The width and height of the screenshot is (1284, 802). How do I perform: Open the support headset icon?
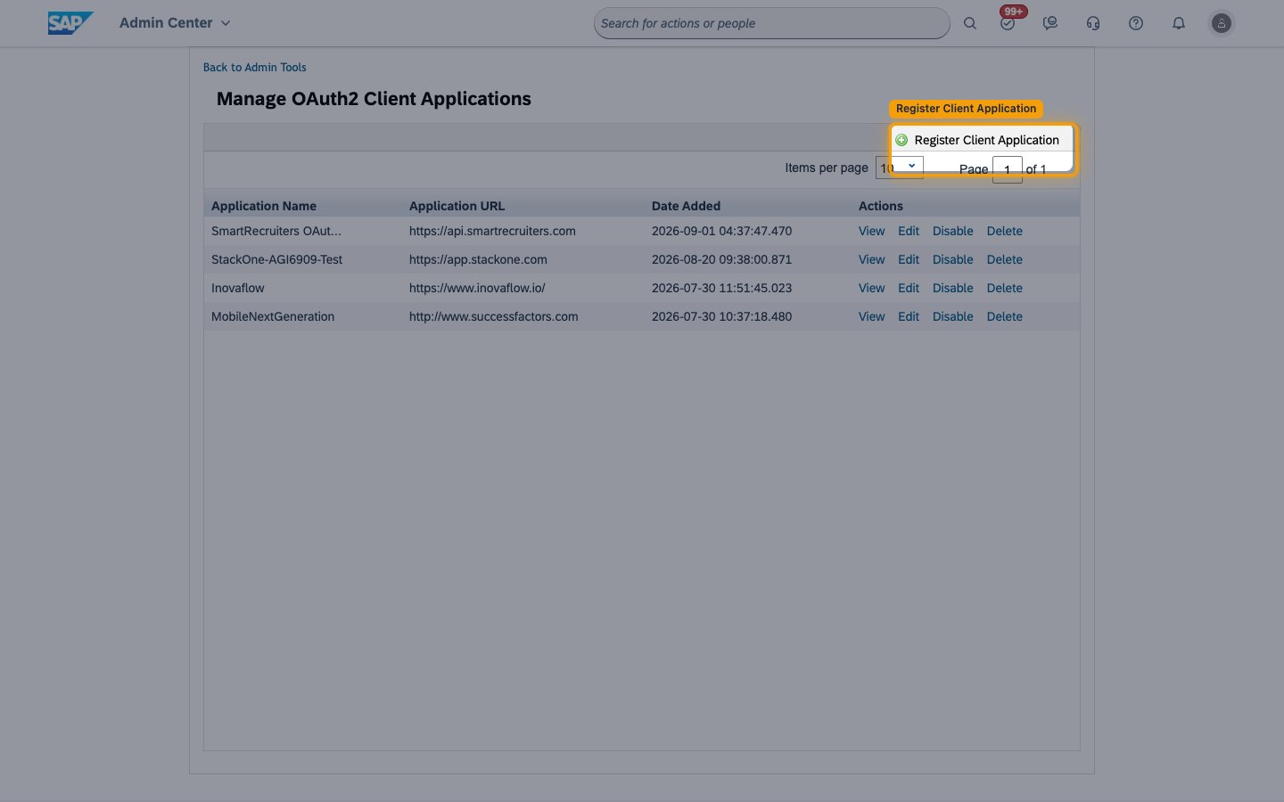coord(1093,23)
